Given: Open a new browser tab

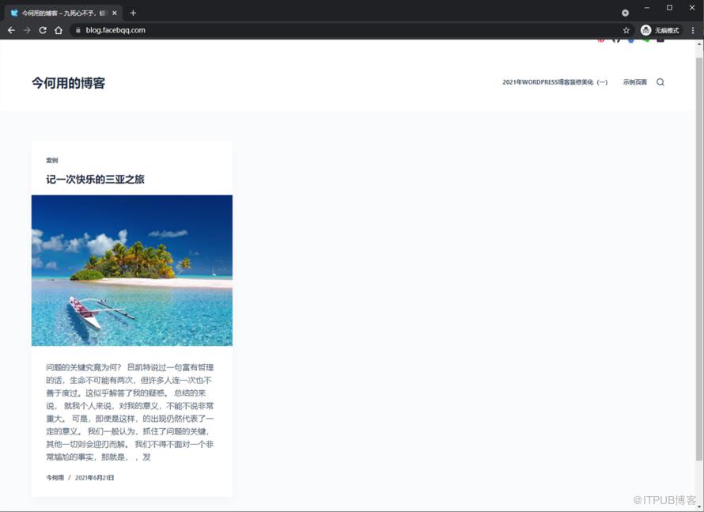Looking at the screenshot, I should click(x=133, y=13).
